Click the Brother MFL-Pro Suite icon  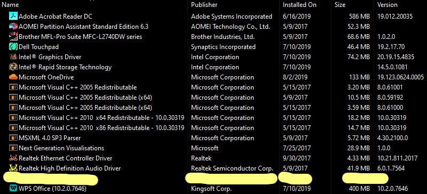[13, 37]
